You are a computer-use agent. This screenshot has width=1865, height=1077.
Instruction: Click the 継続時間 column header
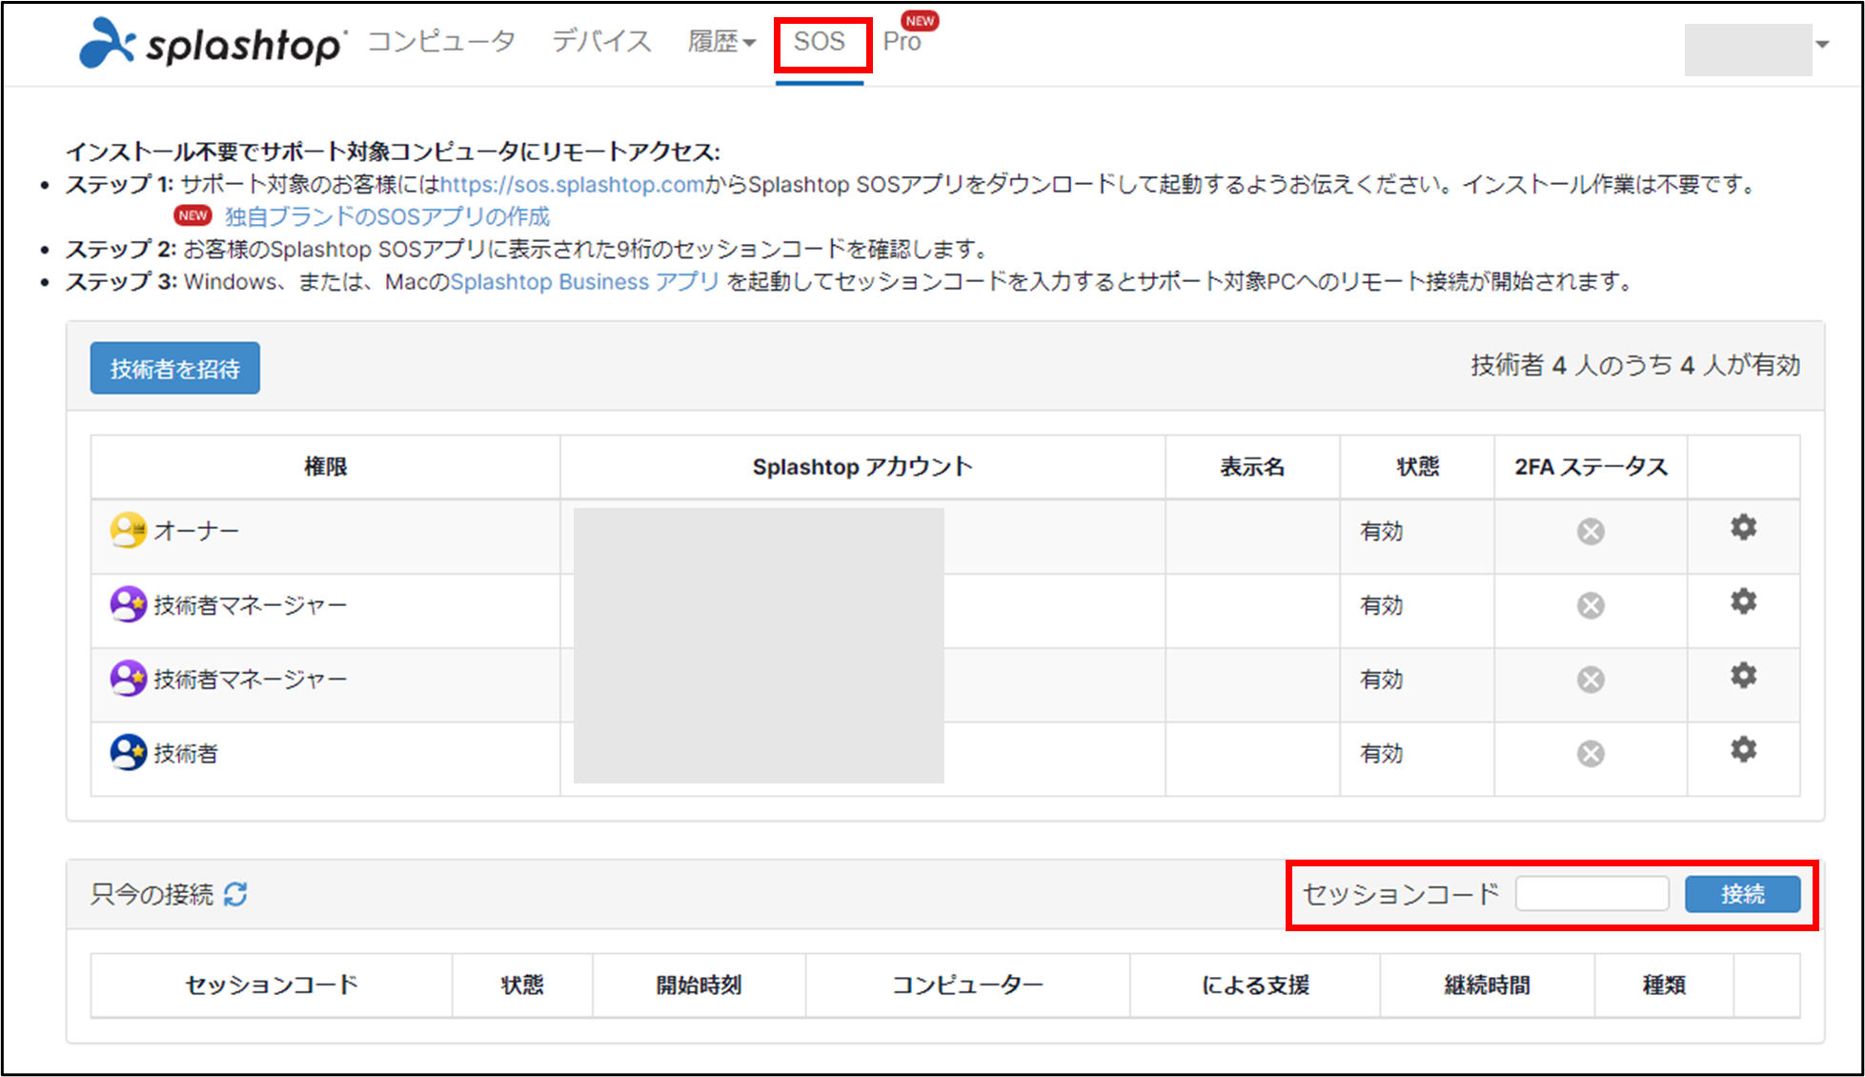pos(1487,986)
